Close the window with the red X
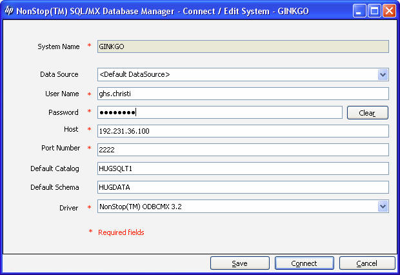 389,11
